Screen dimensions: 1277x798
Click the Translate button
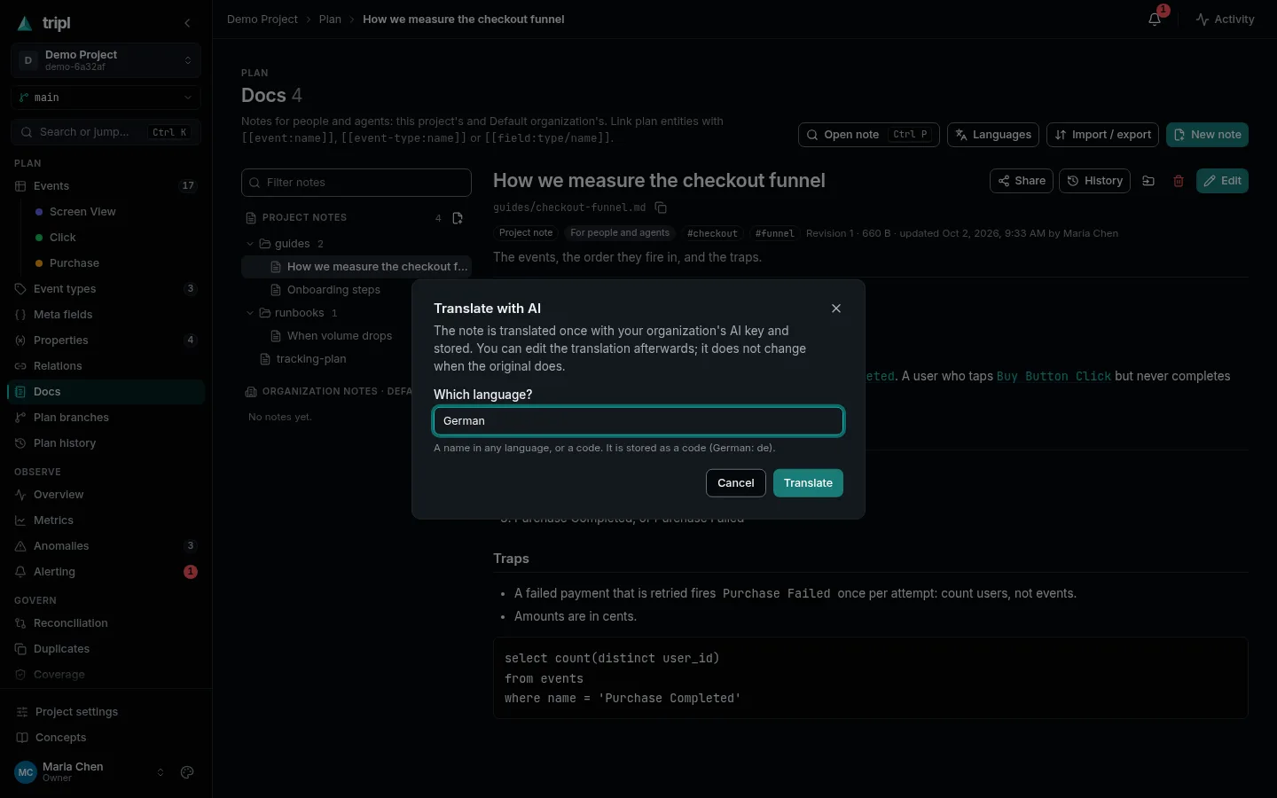click(x=808, y=483)
